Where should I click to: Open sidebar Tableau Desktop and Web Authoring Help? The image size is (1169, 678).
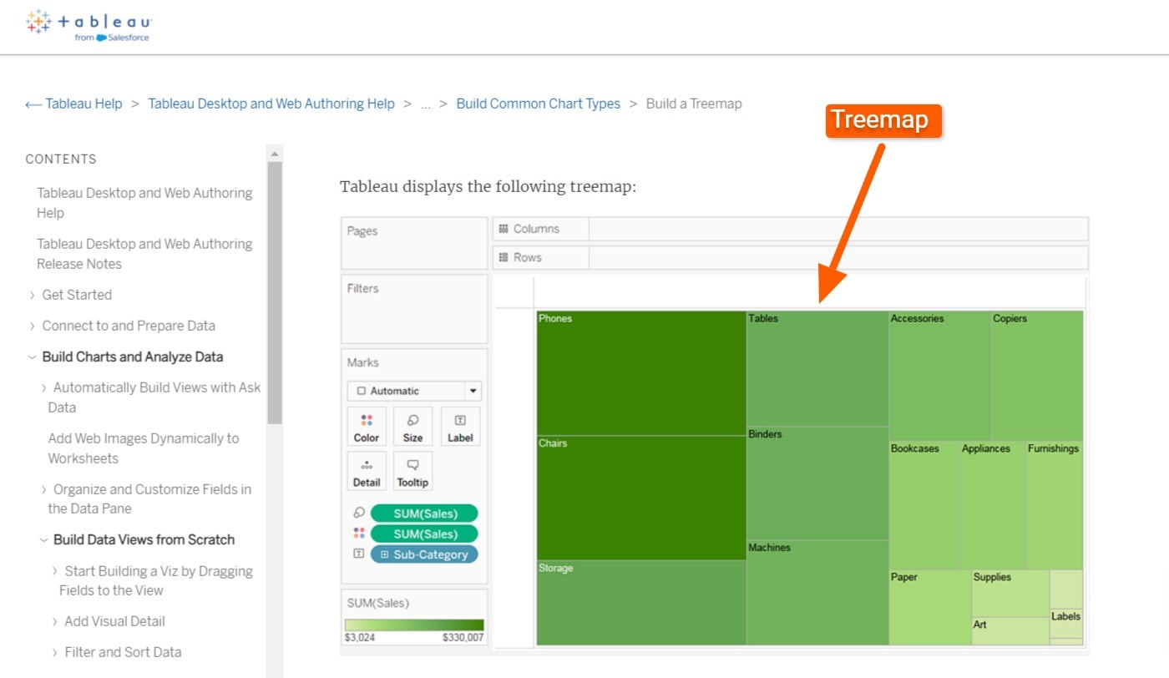coord(144,203)
